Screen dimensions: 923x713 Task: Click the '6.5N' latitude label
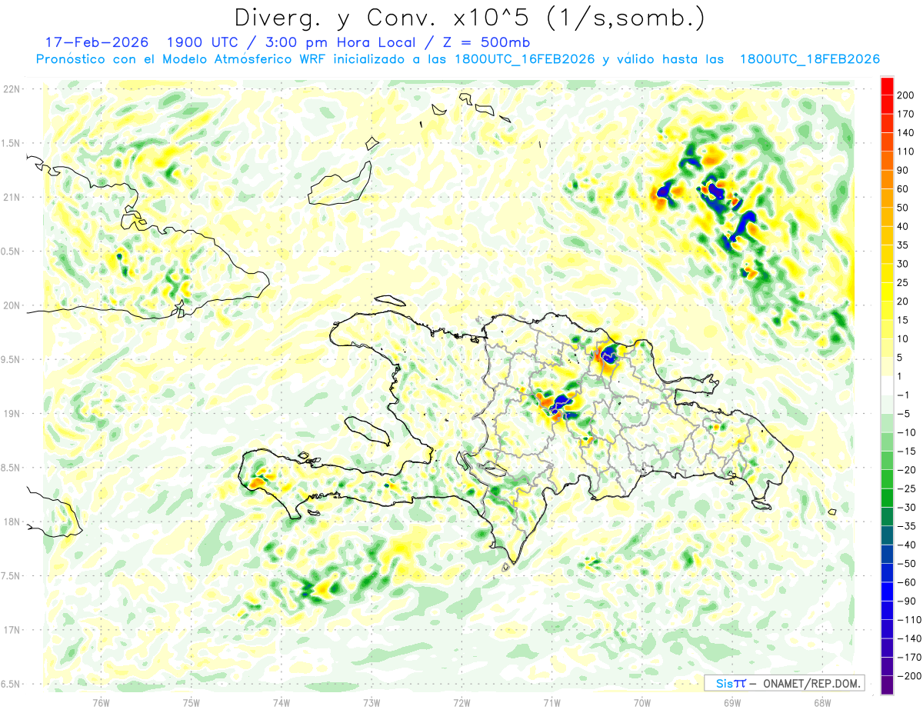(11, 685)
